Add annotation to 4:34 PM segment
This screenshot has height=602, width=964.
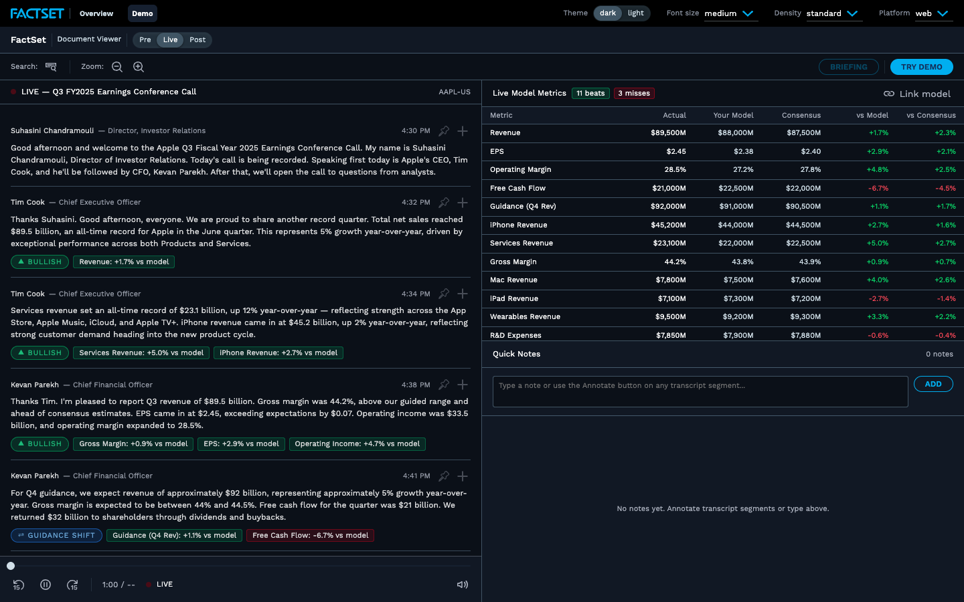(x=463, y=294)
